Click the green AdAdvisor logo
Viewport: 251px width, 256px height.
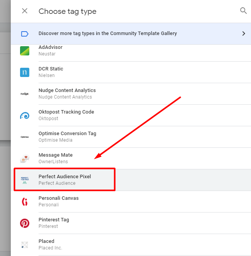point(25,51)
